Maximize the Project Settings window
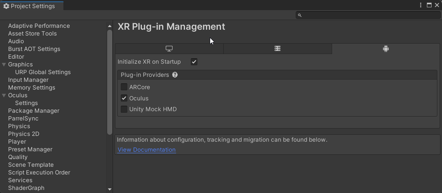 pos(429,5)
